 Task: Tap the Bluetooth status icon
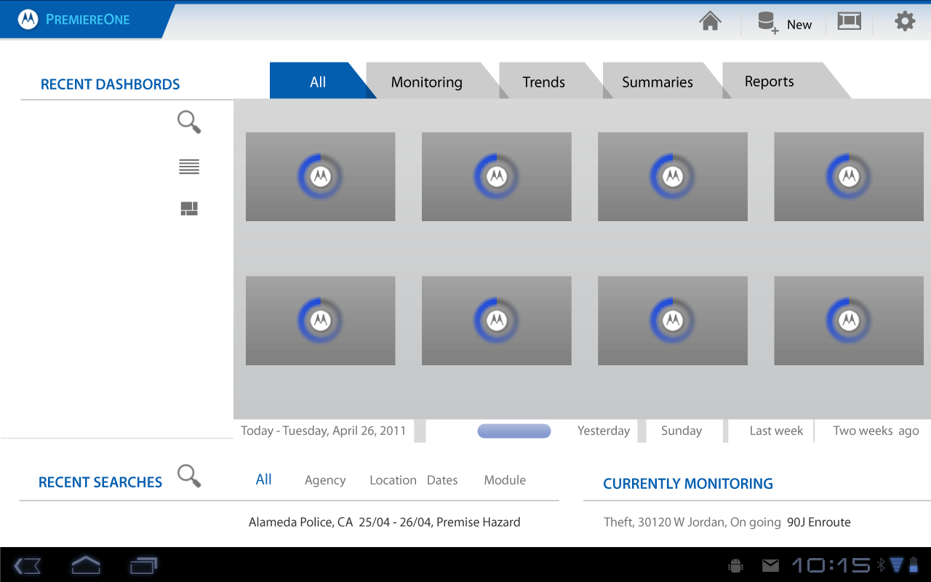pos(880,565)
